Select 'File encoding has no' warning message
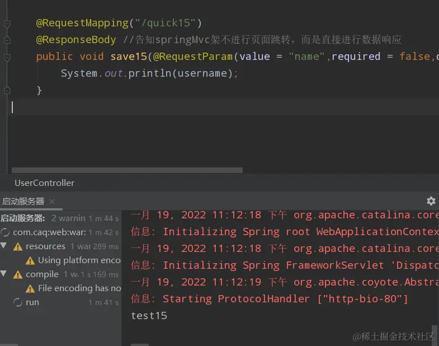The width and height of the screenshot is (439, 346). coord(79,288)
